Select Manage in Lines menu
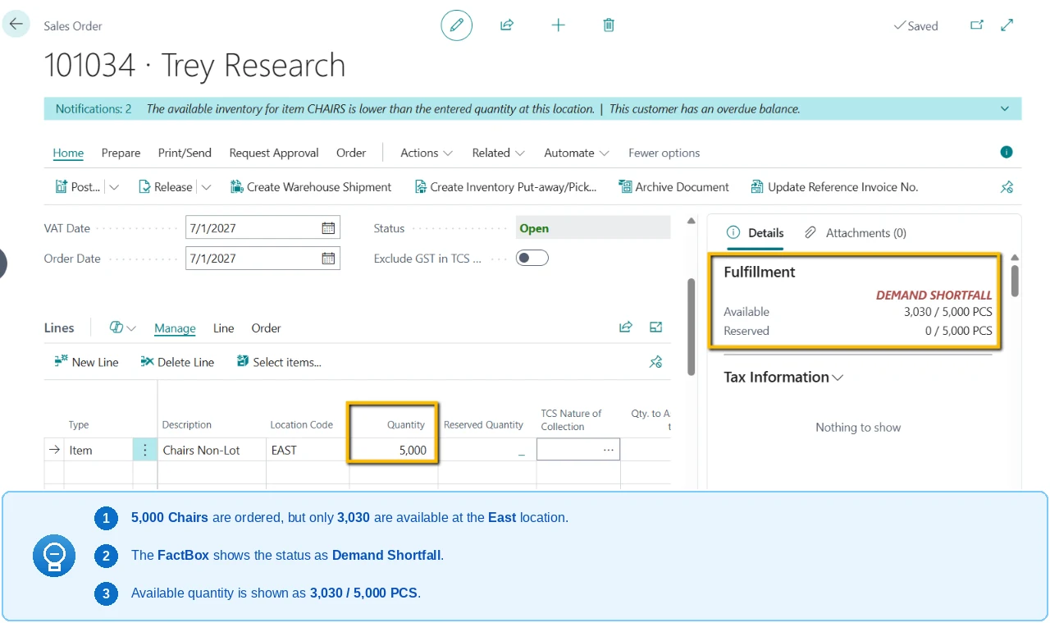The width and height of the screenshot is (1050, 623). coord(175,328)
